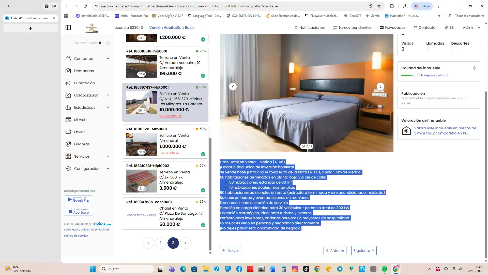Click Volver button
This screenshot has height=275, width=488.
(231, 251)
